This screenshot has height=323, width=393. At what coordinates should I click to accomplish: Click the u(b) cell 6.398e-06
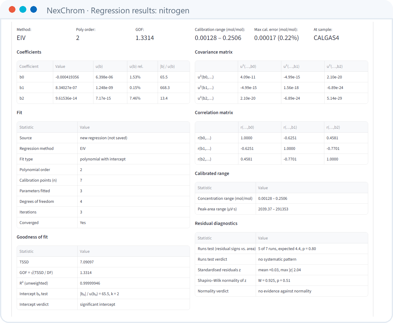104,77
